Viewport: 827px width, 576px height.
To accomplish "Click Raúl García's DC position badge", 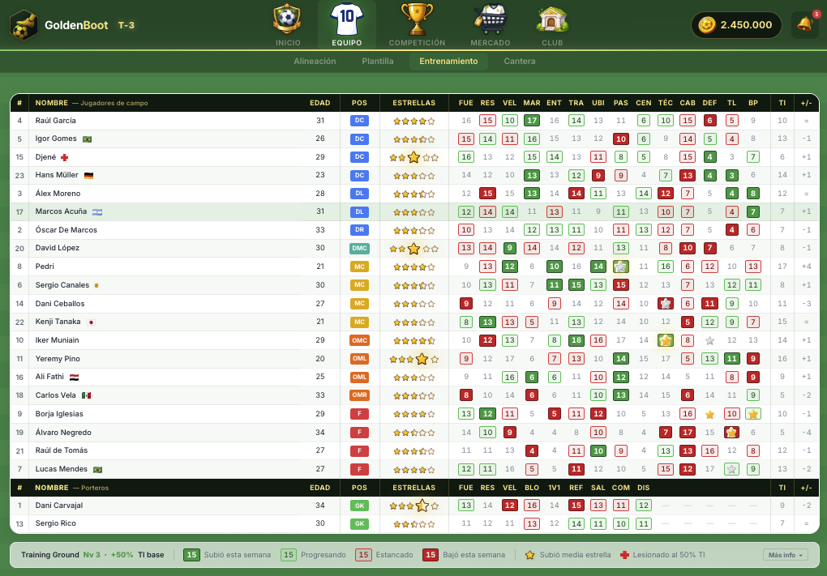I will 359,121.
